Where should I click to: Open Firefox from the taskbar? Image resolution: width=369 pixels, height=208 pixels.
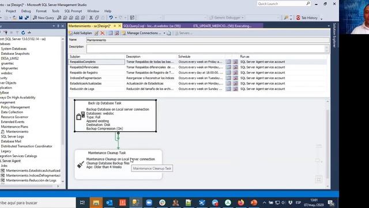[x=241, y=203]
